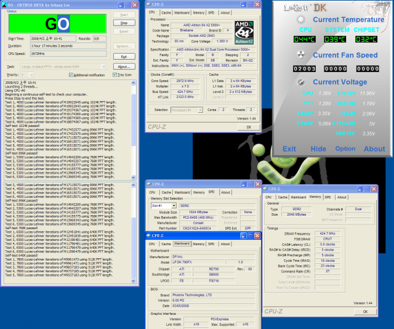Screen dimensions: 394x329
Task: Click the Mainboard CPU-Z window title icon
Action: click(x=148, y=236)
